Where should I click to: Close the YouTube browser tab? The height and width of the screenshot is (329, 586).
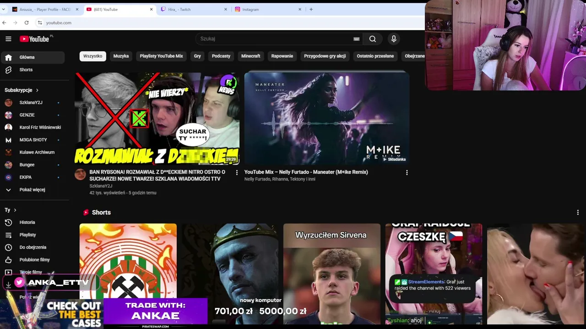151,9
